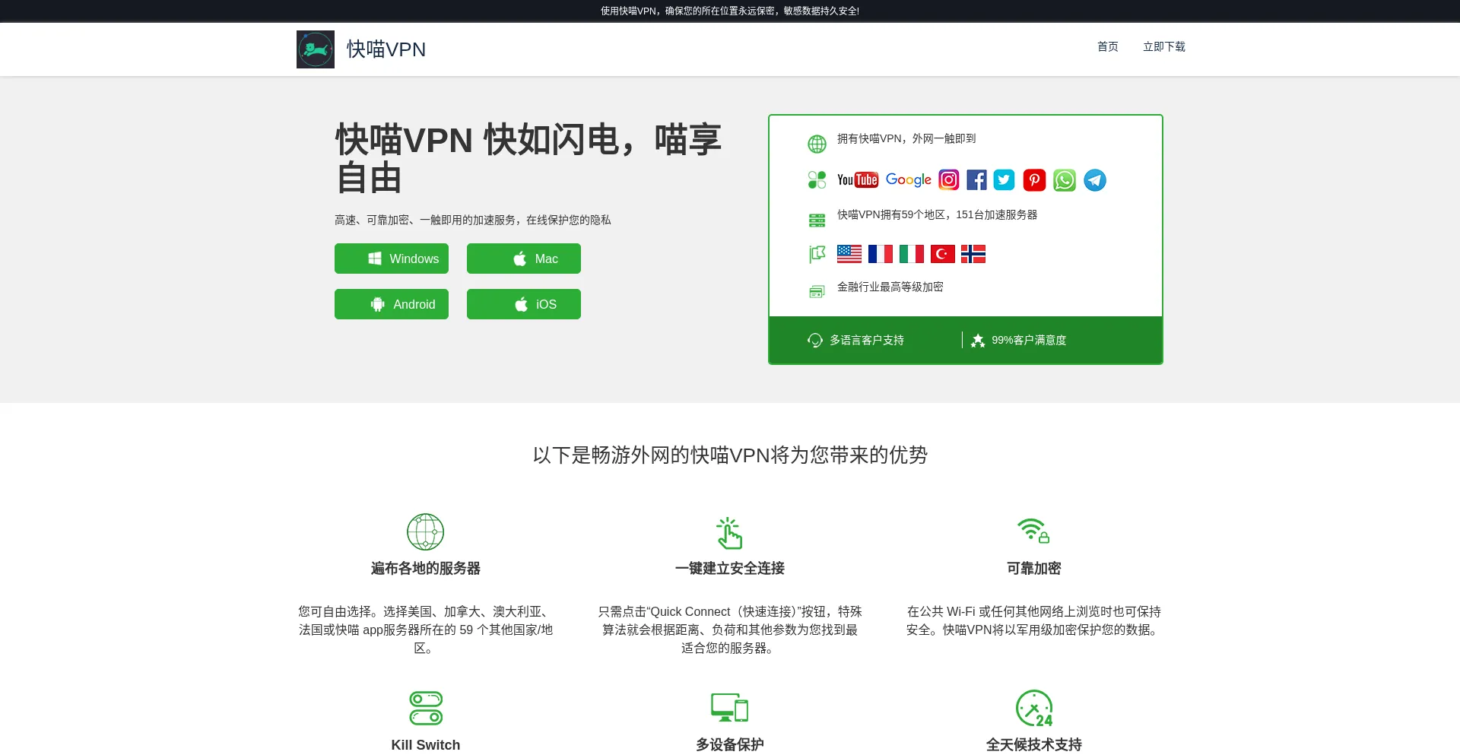Viewport: 1460px width, 755px height.
Task: Click the Kill Switch title
Action: point(426,745)
